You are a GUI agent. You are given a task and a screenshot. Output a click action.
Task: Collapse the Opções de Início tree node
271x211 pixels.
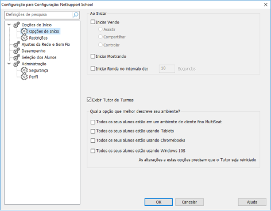[9, 25]
